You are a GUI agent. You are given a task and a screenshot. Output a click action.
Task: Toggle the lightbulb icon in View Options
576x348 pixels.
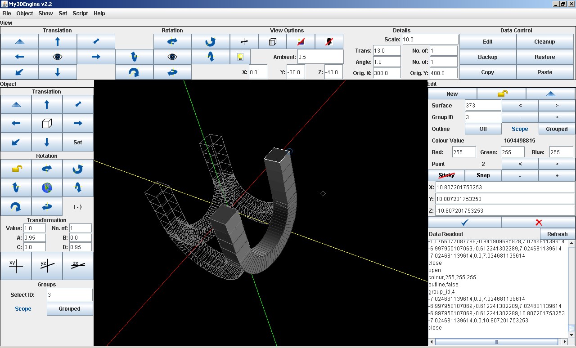pos(240,57)
